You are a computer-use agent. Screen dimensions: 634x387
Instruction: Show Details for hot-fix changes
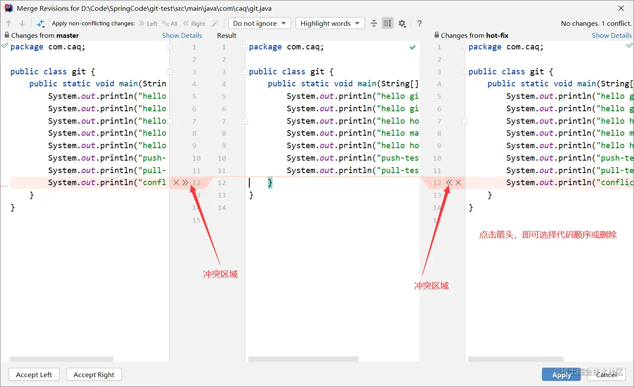(612, 35)
